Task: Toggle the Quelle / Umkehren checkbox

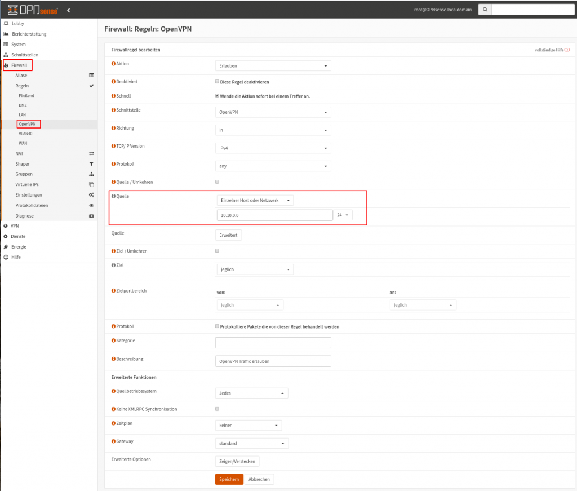Action: (x=217, y=182)
